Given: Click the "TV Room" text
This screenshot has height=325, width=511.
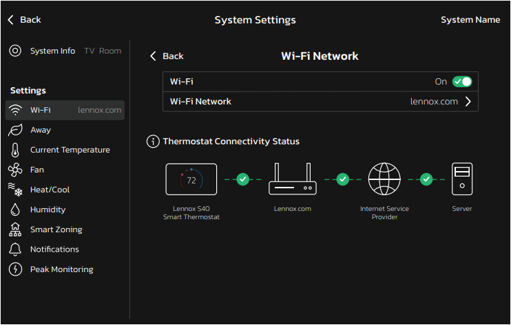Looking at the screenshot, I should (103, 51).
